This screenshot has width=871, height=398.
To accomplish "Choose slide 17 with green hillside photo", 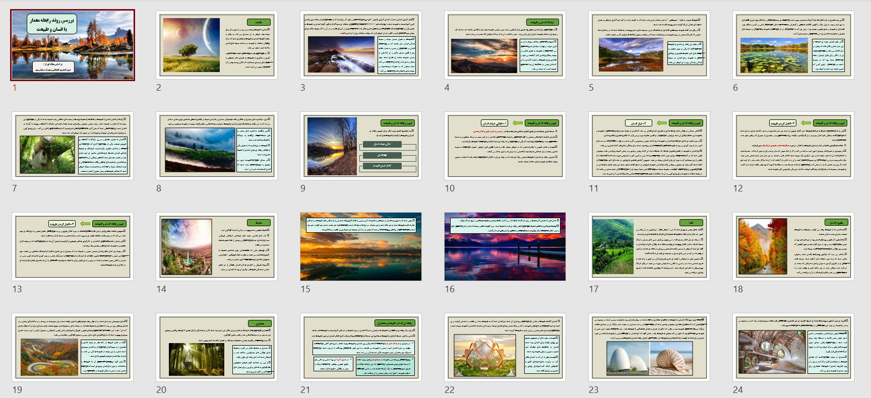I will tap(649, 246).
